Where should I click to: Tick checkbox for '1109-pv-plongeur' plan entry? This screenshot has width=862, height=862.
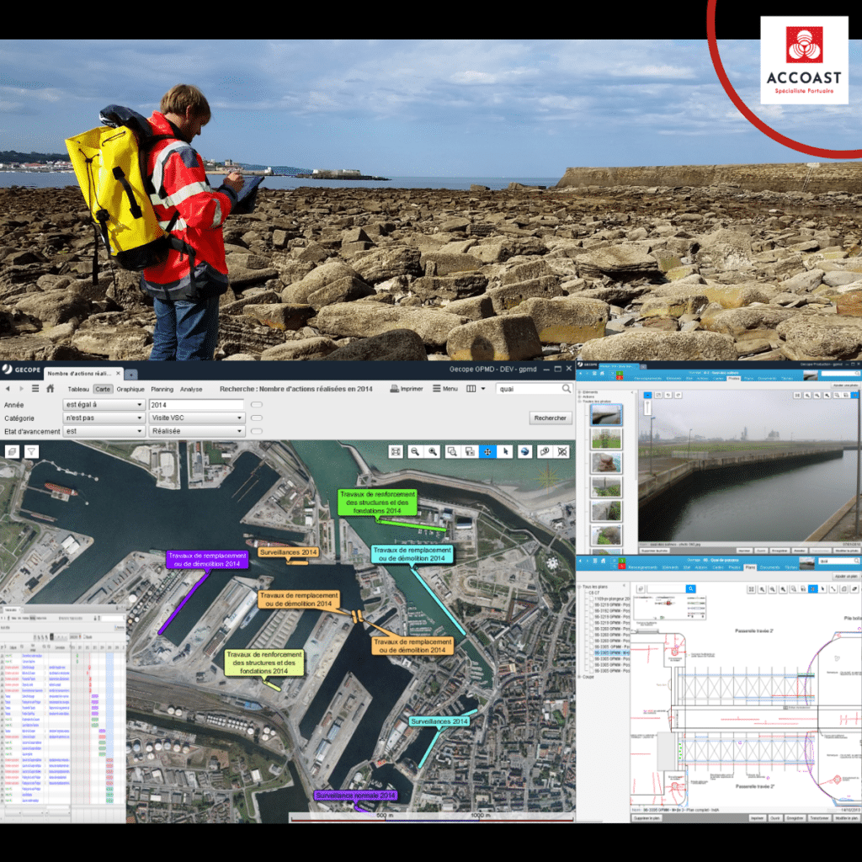point(592,599)
